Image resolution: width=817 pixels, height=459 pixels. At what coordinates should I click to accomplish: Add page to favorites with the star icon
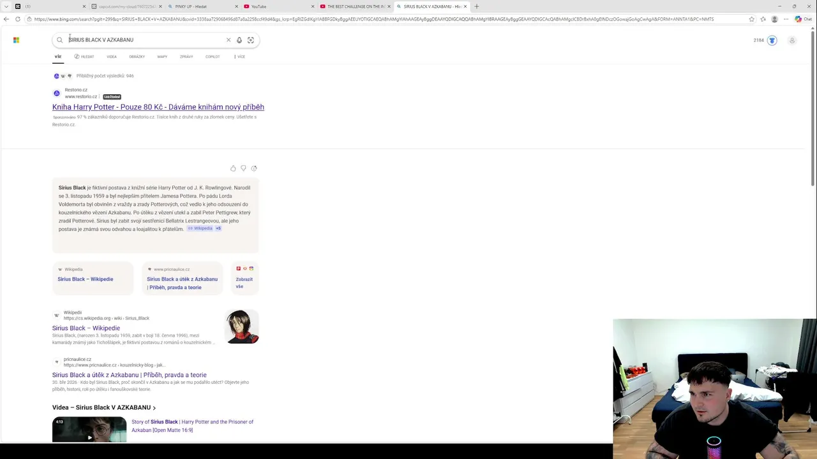(x=751, y=19)
